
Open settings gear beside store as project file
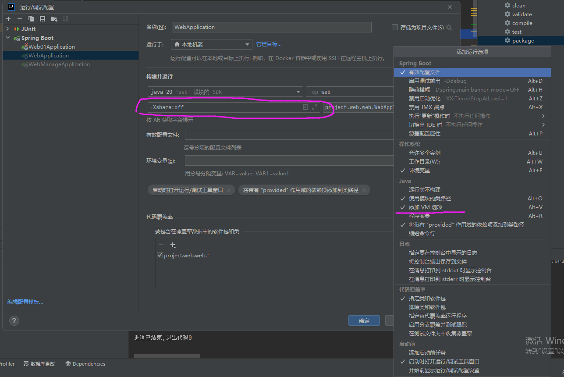click(449, 27)
